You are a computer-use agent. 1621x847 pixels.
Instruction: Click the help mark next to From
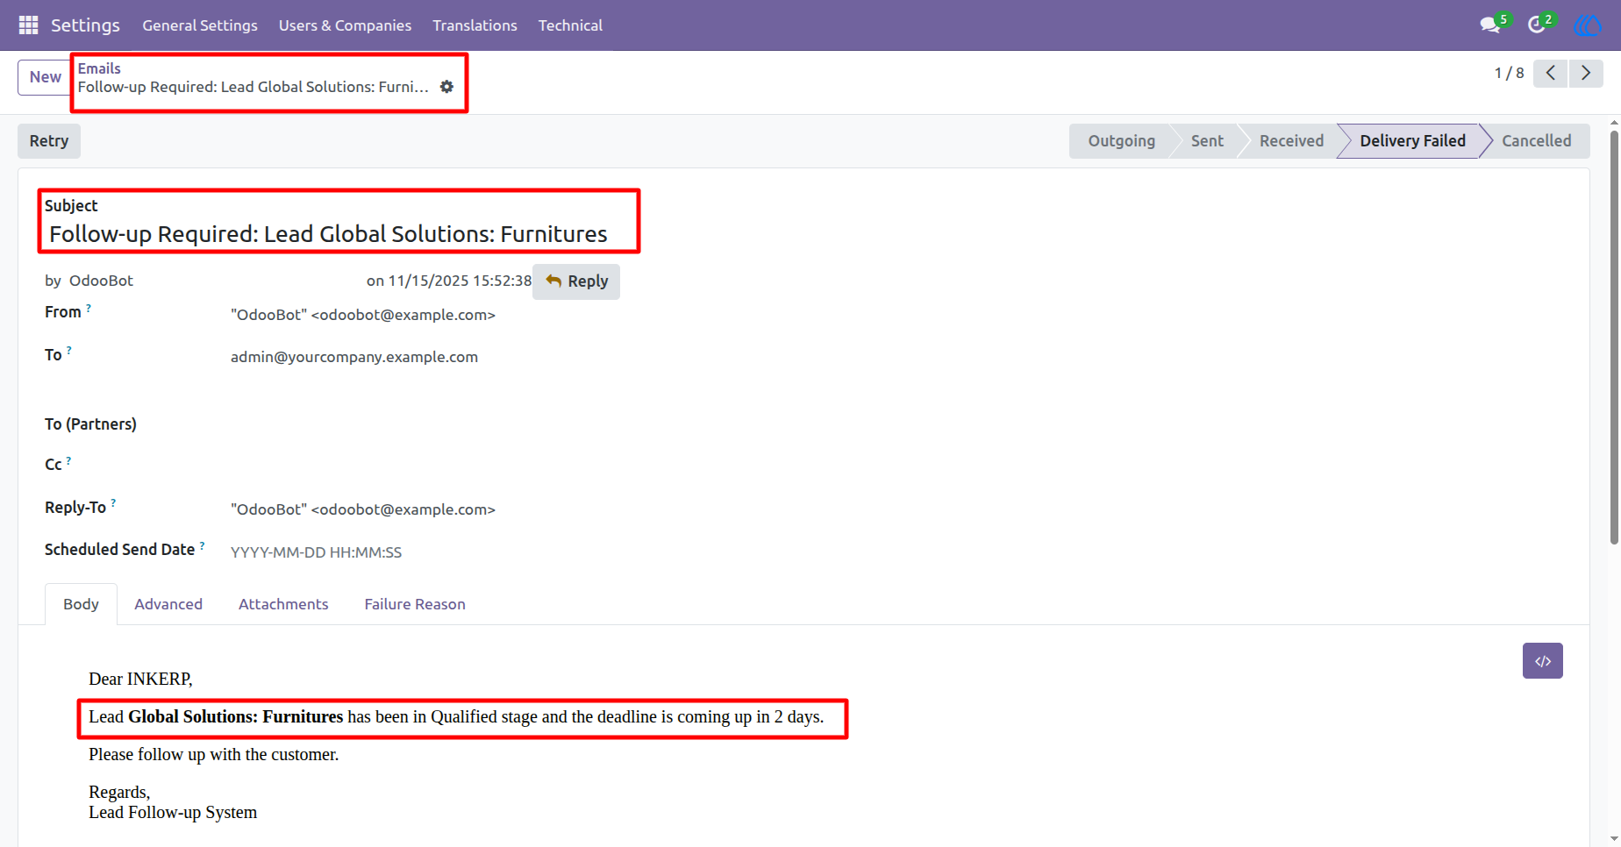(x=89, y=308)
